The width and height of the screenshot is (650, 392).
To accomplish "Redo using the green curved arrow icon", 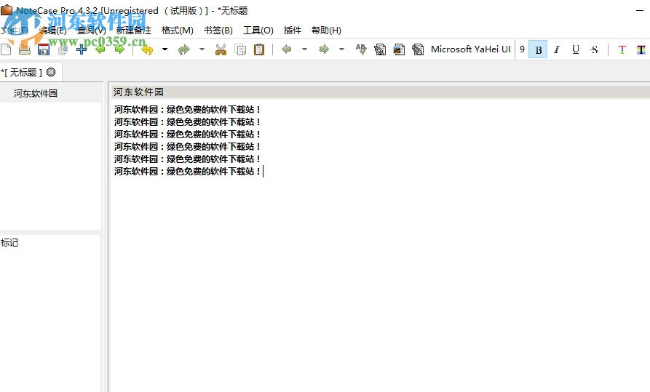I will click(183, 49).
